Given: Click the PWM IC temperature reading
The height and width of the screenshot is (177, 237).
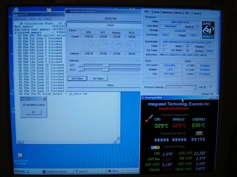Looking at the screenshot, I should coord(179,125).
